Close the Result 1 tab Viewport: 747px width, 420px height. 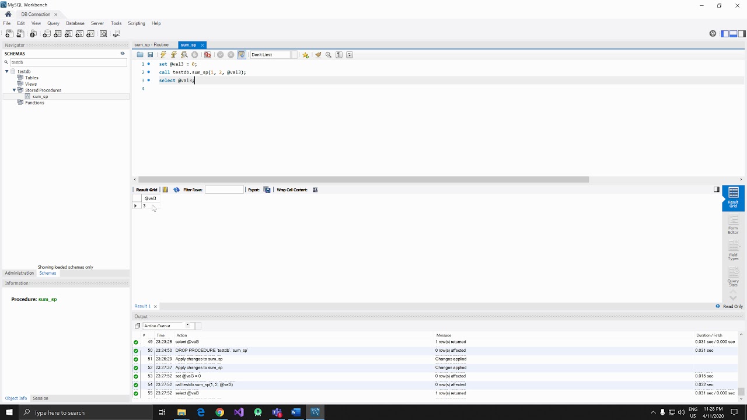(x=155, y=306)
